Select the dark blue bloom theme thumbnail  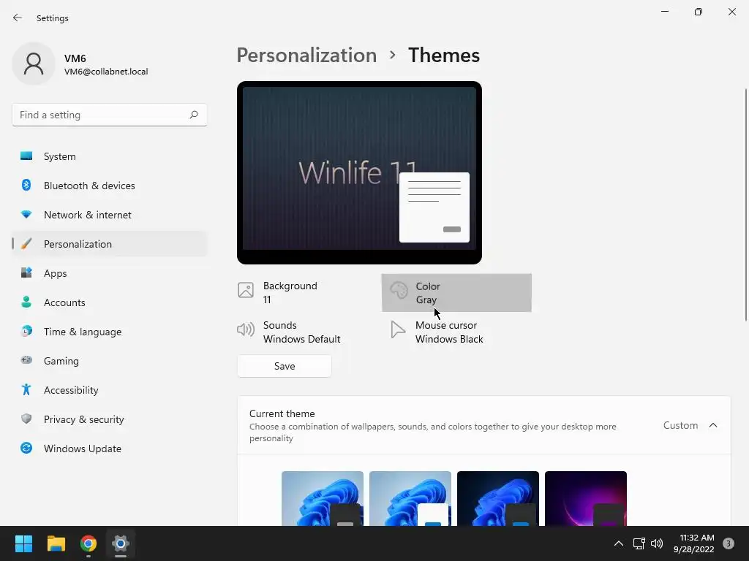point(497,498)
